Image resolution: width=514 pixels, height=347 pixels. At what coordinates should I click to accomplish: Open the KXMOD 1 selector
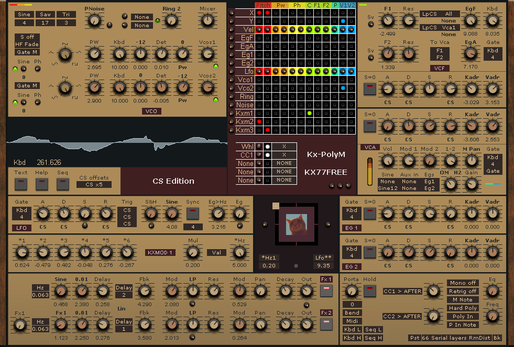(160, 252)
